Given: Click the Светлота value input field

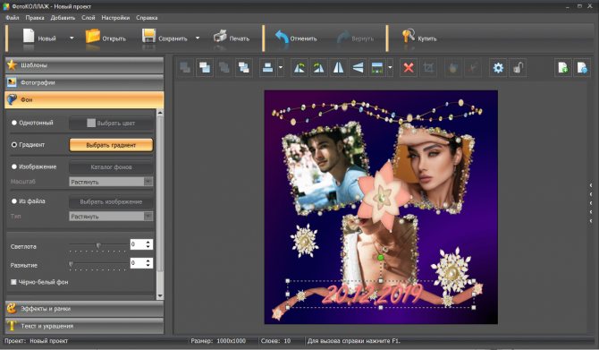Looking at the screenshot, I should (138, 244).
